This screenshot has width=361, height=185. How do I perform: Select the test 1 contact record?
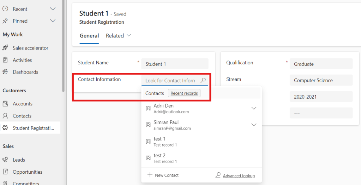pyautogui.click(x=165, y=141)
